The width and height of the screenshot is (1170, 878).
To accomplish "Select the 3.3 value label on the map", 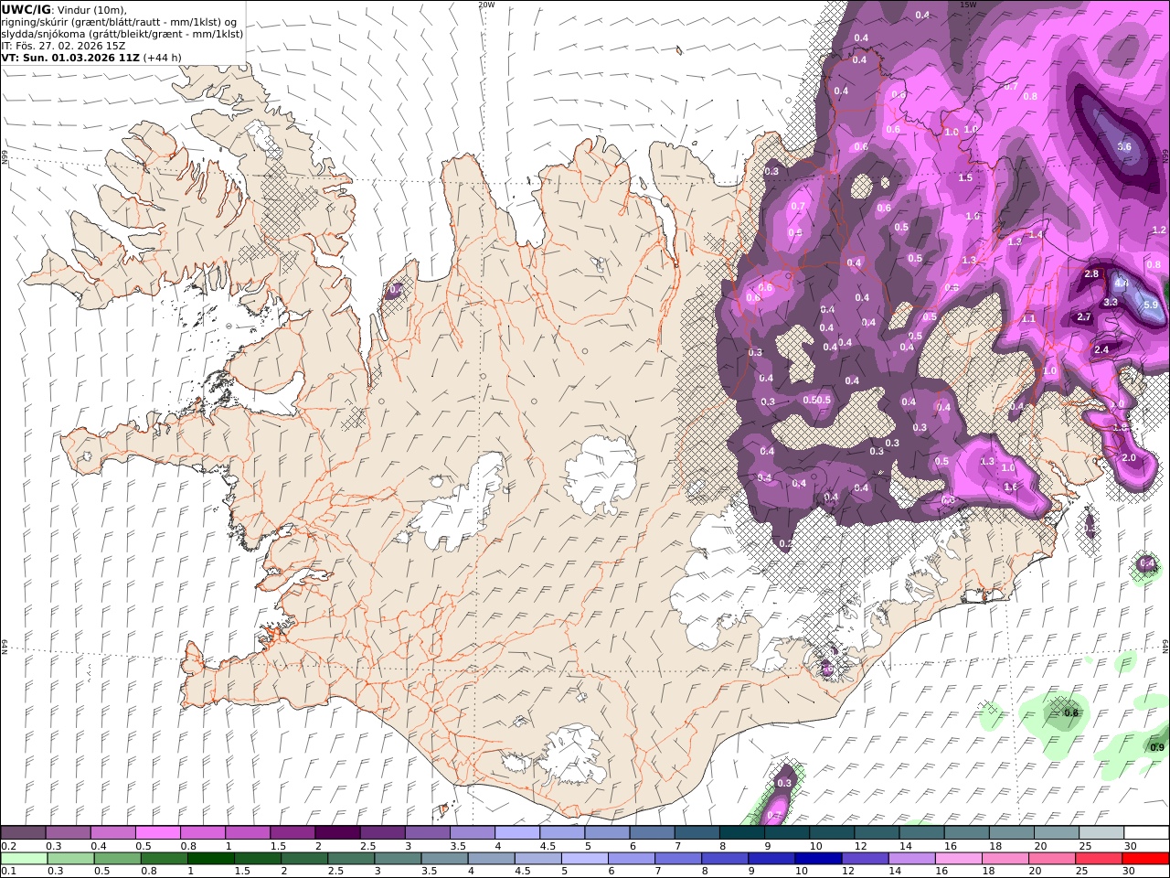I will pos(1111,302).
